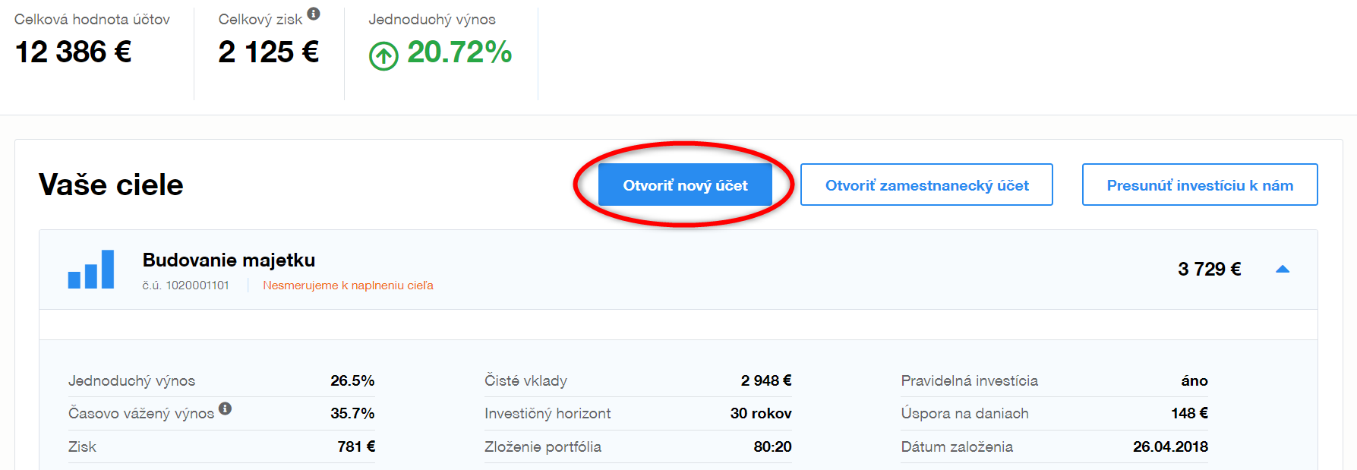Viewport: 1357px width, 470px height.
Task: Click the Zloženie portfólia 80:20 value
Action: (x=772, y=446)
